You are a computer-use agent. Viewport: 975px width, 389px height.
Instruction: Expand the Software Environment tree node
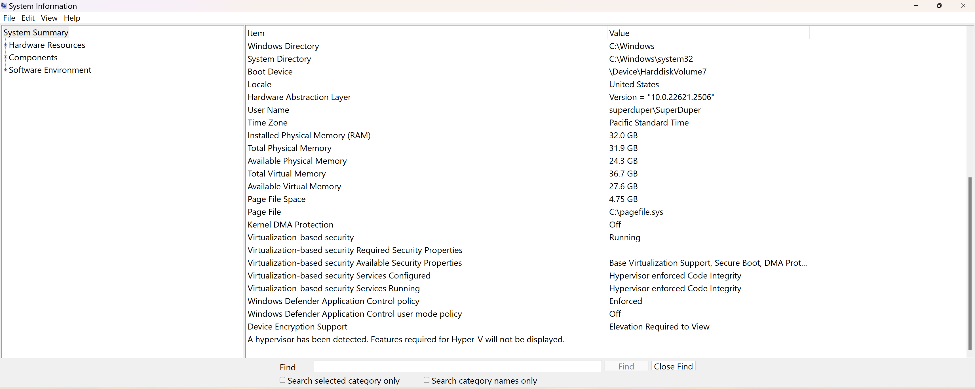coord(6,70)
